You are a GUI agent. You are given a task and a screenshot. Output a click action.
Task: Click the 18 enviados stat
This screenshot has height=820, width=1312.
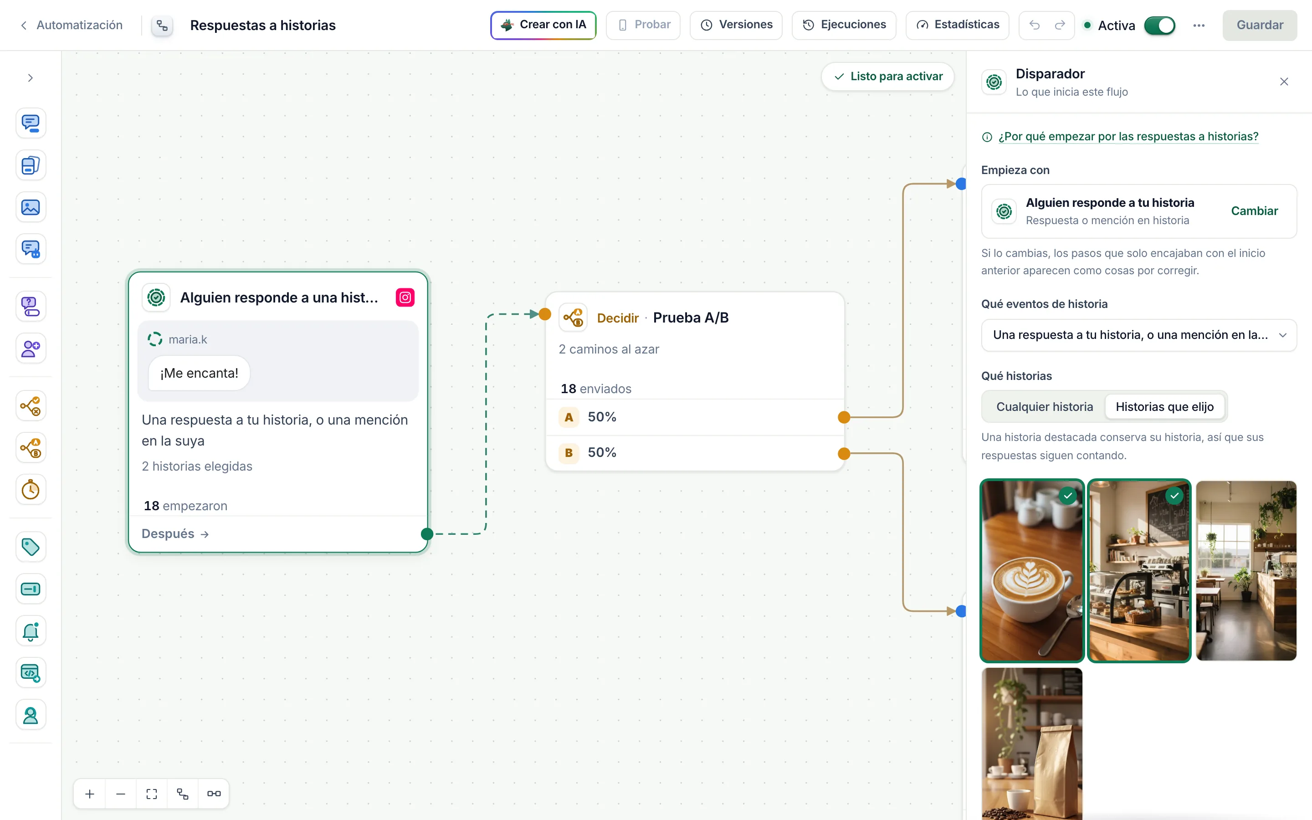point(595,389)
